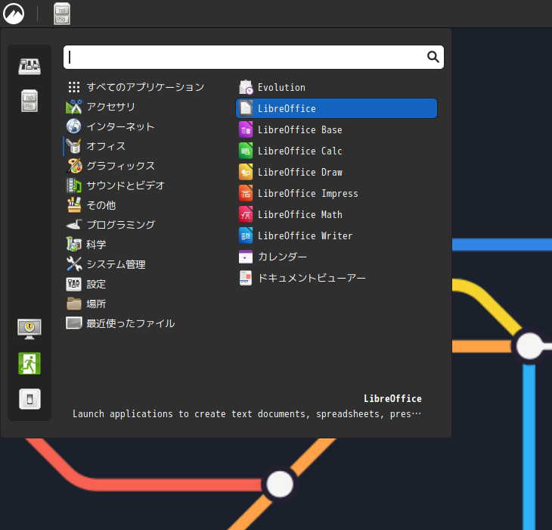Launch LibreOffice Draw
Image resolution: width=552 pixels, height=530 pixels.
336,172
